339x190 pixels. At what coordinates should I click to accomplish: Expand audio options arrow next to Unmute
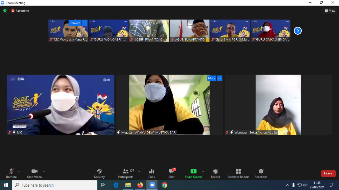[x=19, y=171]
